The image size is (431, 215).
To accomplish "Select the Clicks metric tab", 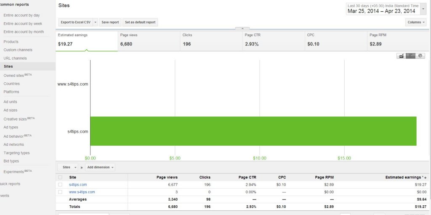I will pyautogui.click(x=211, y=41).
